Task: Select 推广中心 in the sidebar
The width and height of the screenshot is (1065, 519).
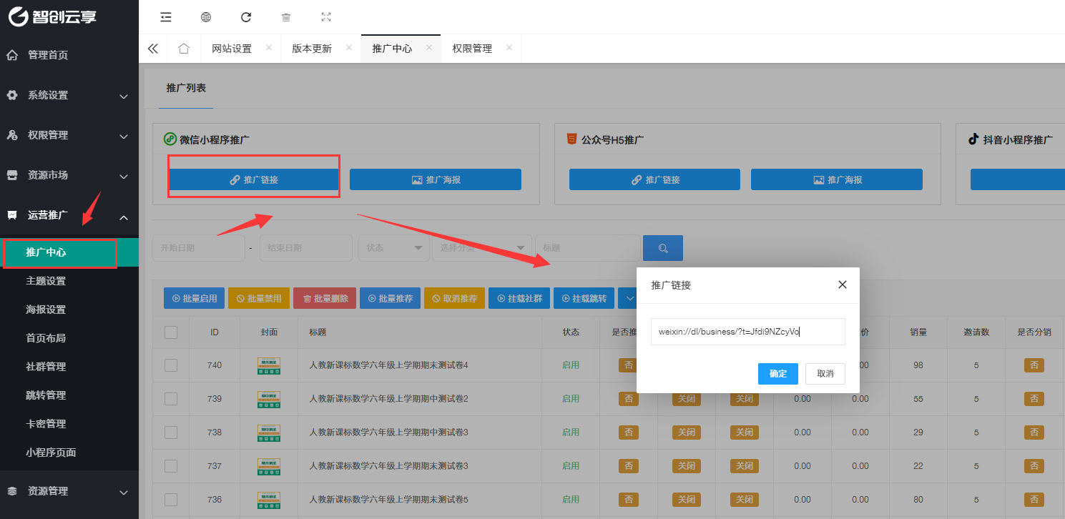Action: point(69,252)
